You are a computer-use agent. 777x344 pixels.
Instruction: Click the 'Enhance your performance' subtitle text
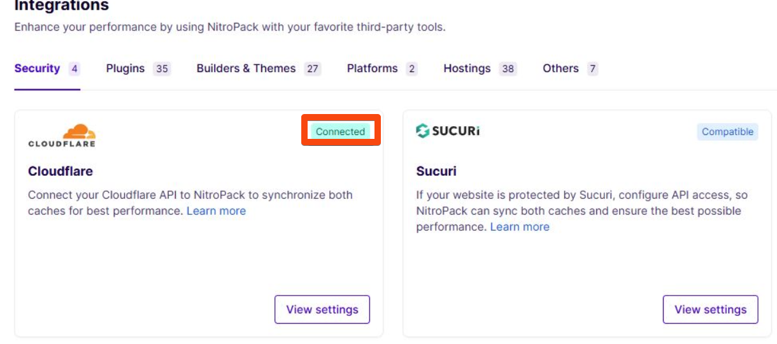229,27
